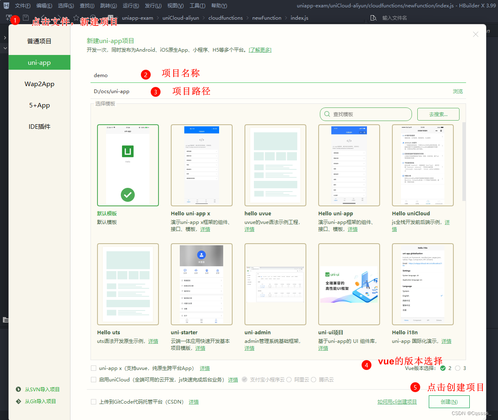
Task: Open 详情 link under Hello uni-app x
Action: pyautogui.click(x=205, y=229)
